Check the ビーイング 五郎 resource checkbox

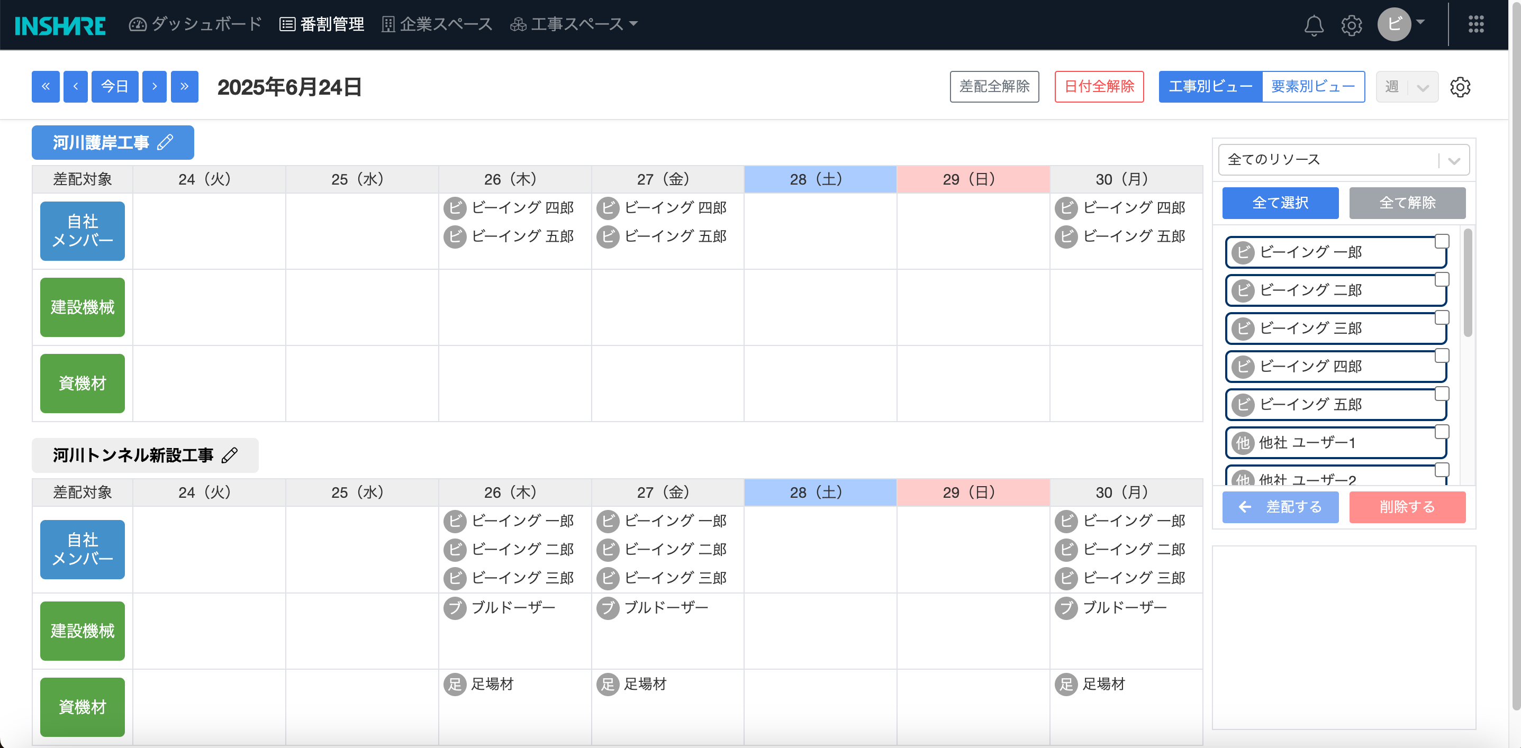(1442, 394)
